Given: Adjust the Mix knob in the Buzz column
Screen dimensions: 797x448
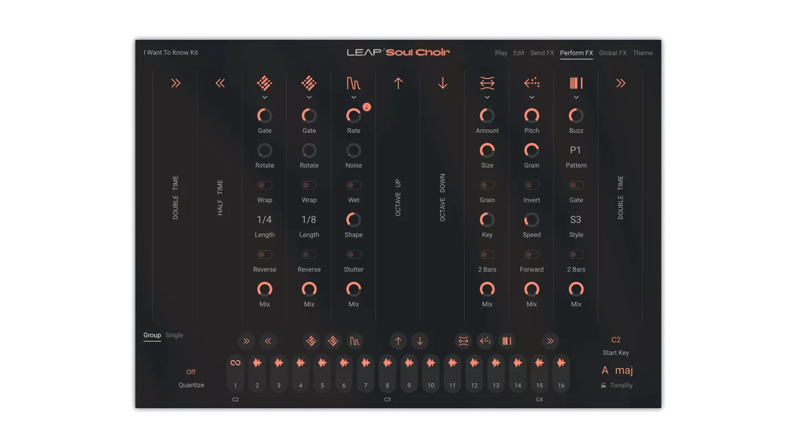Looking at the screenshot, I should click(576, 289).
